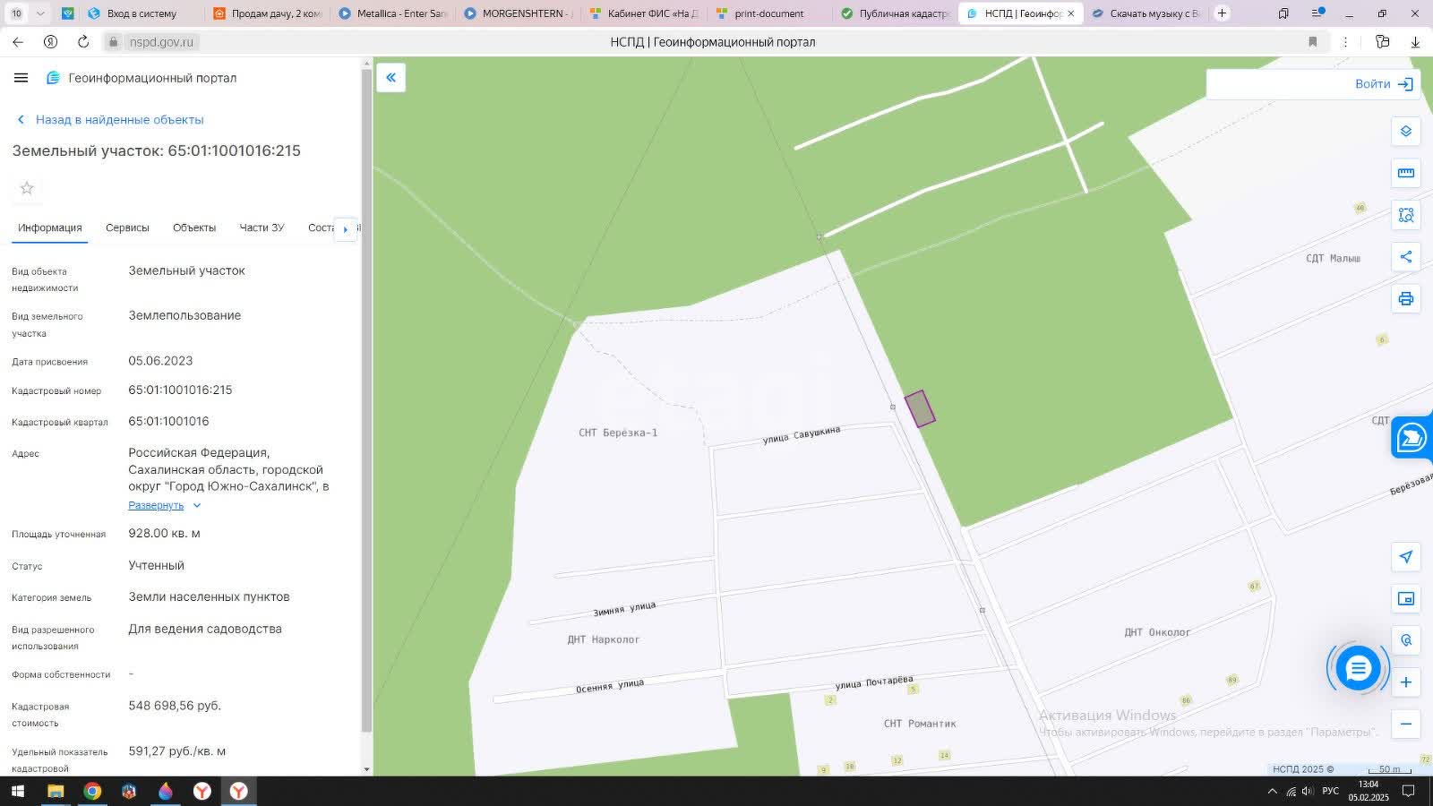This screenshot has width=1433, height=806.
Task: Click the Войти login button
Action: (1383, 84)
